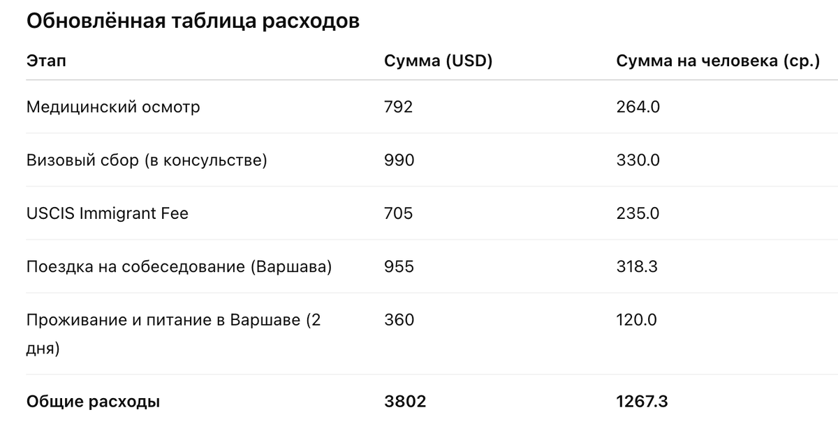The height and width of the screenshot is (433, 838).
Task: Click the 792 amount cell
Action: pyautogui.click(x=399, y=107)
